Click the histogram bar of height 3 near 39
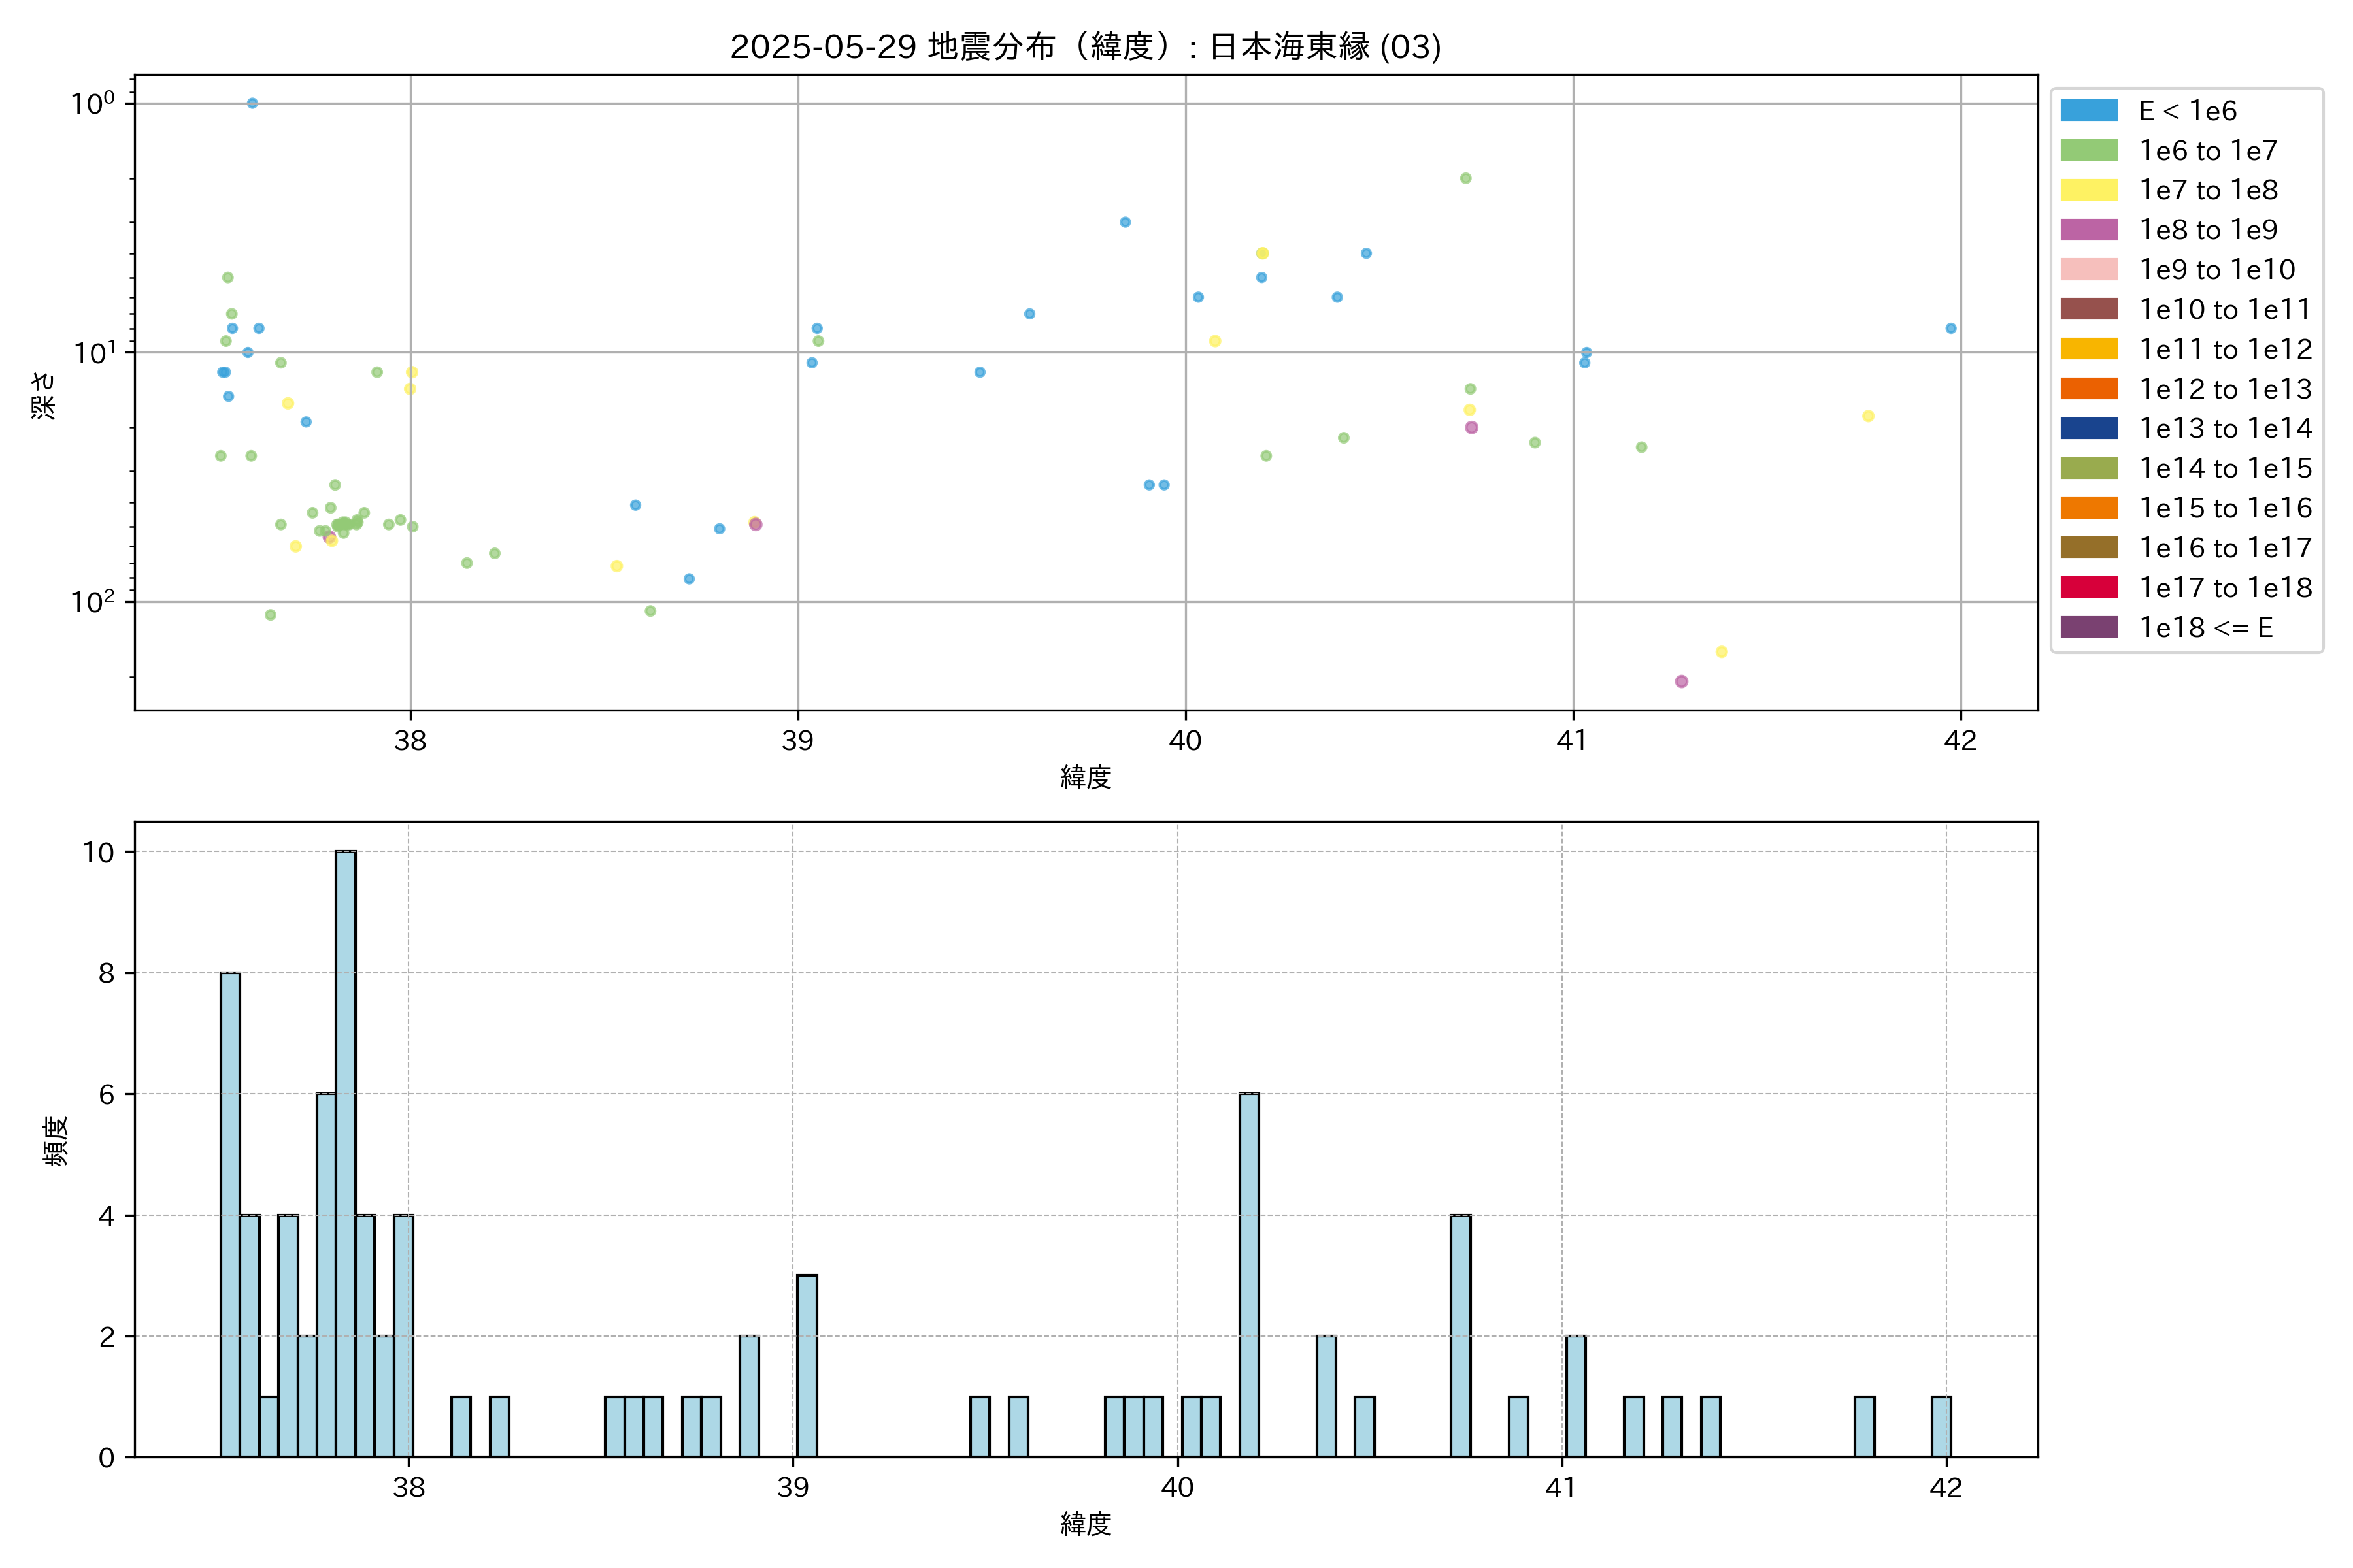Viewport: 2353px width, 1568px height. point(807,1365)
